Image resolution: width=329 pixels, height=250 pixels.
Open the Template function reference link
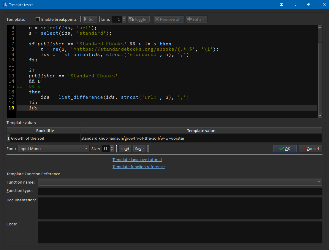click(138, 167)
